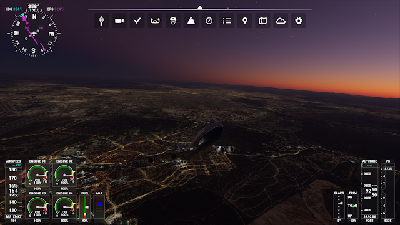Open the AI pilot controls panel
The image size is (400, 225).
pyautogui.click(x=173, y=21)
